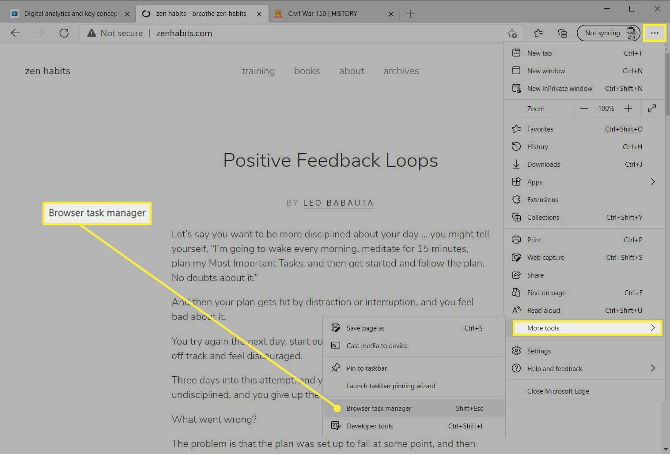Increase zoom with the plus button
This screenshot has height=454, width=670.
click(628, 109)
